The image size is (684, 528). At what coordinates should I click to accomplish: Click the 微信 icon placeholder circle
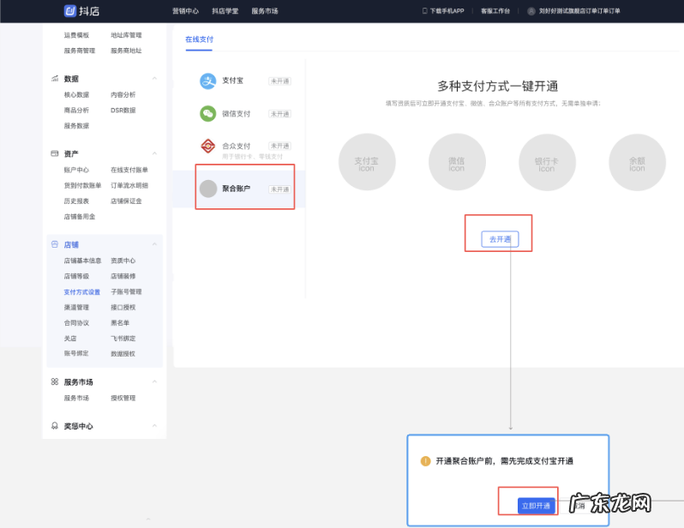[457, 162]
